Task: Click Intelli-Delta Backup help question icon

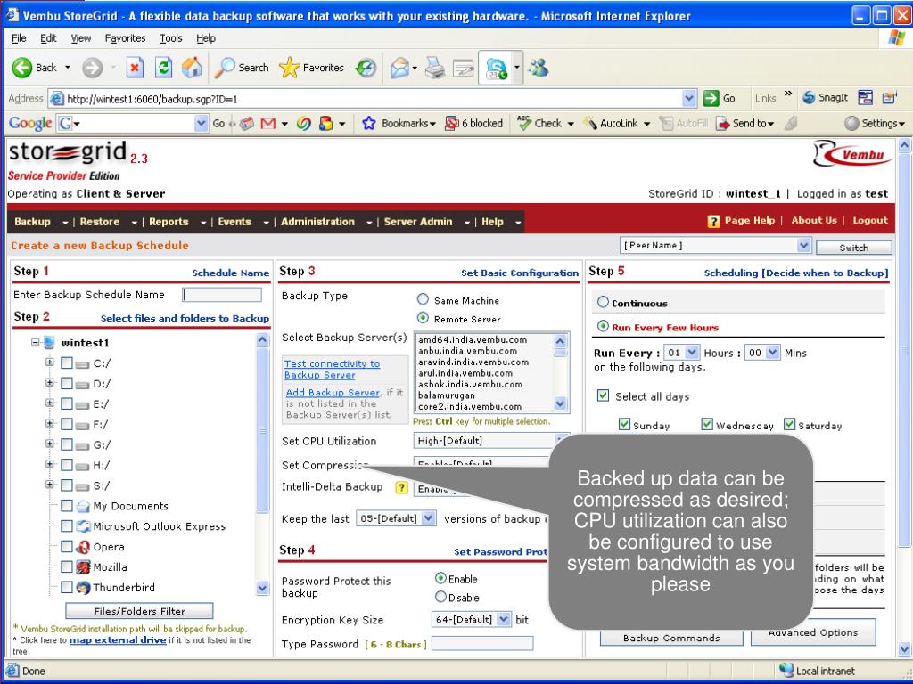Action: click(401, 487)
